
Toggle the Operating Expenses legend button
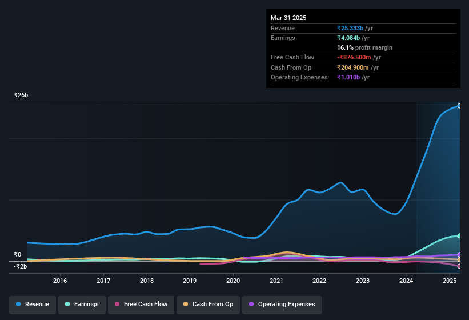tap(282, 305)
